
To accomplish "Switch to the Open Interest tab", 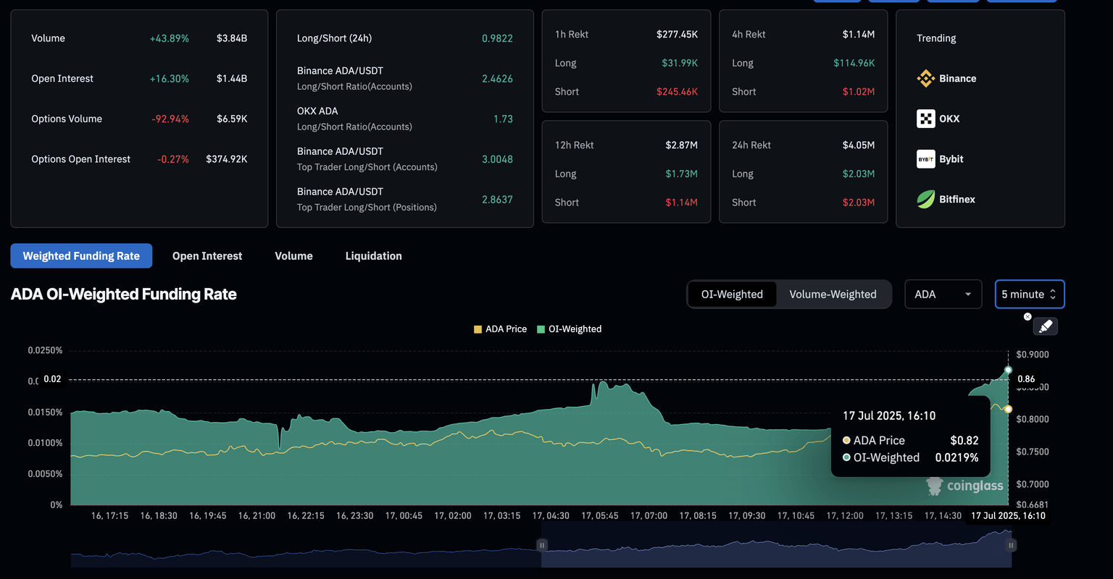I will pyautogui.click(x=207, y=256).
